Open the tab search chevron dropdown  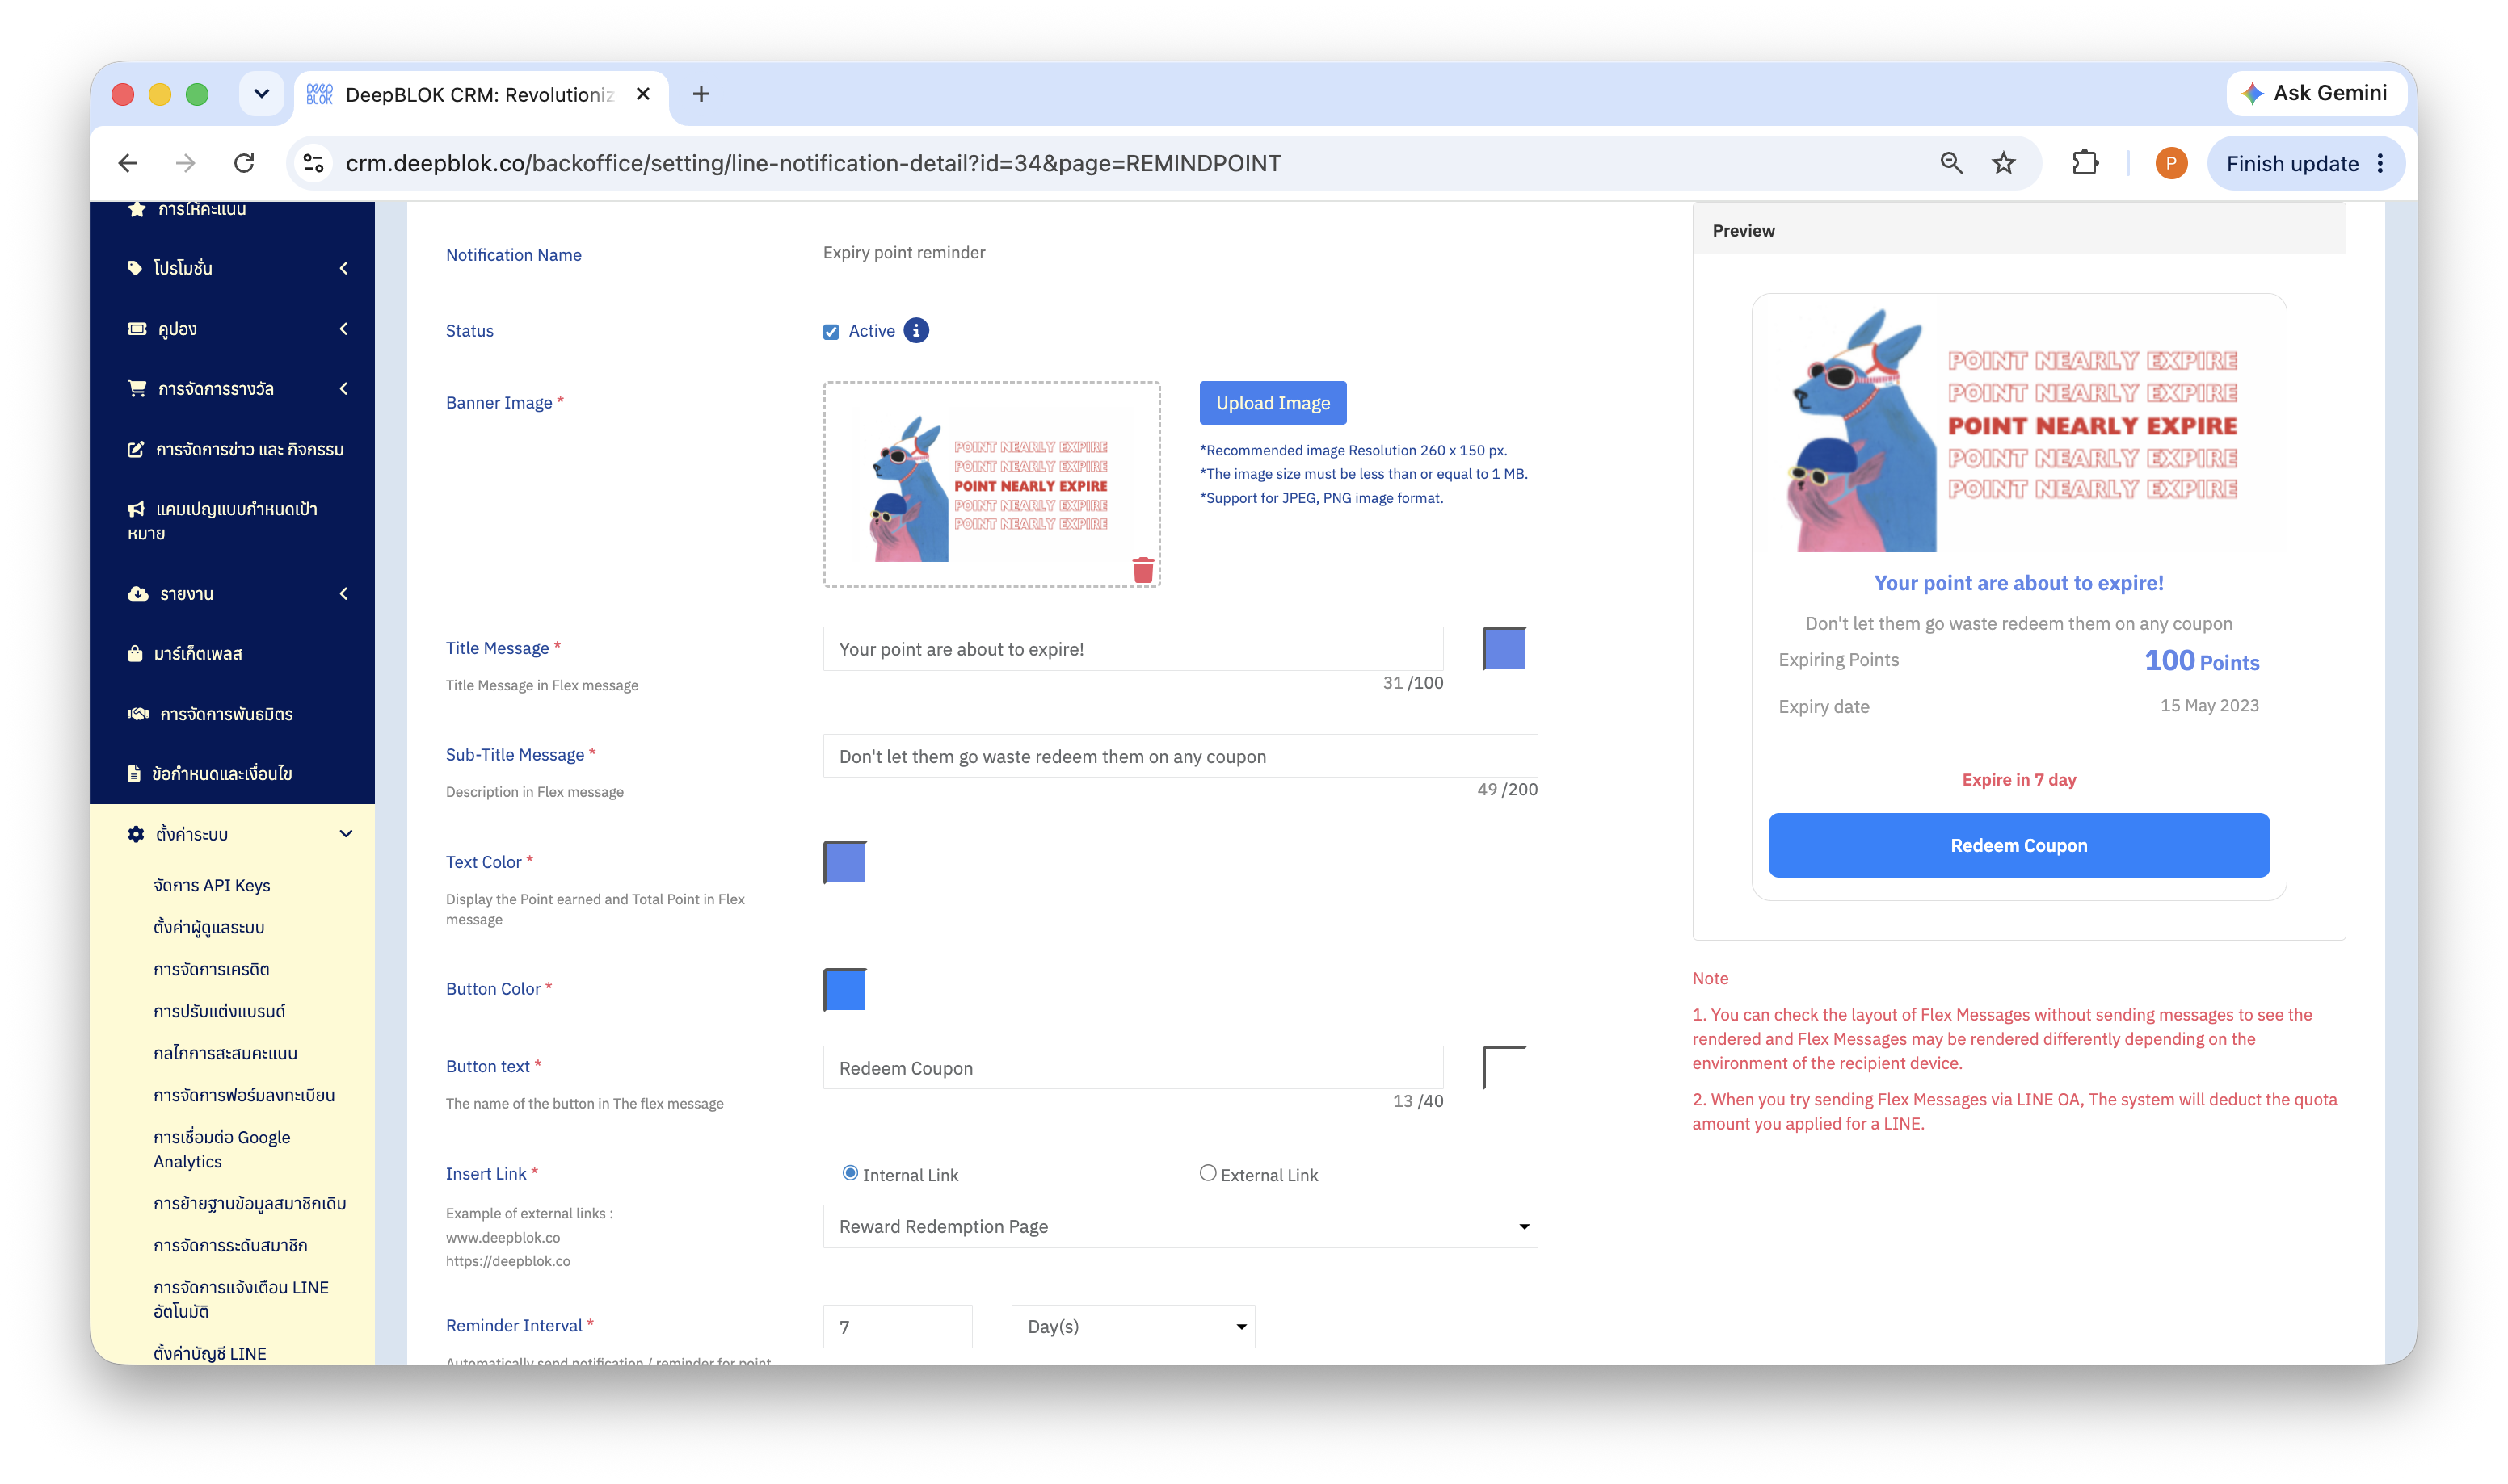[261, 94]
